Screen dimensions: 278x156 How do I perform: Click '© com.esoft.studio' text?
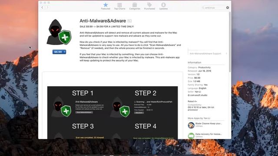tap(198, 95)
